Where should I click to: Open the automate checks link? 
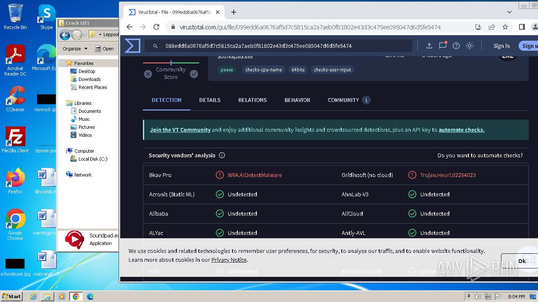(x=462, y=130)
